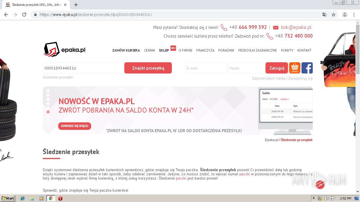Image resolution: width=360 pixels, height=202 pixels.
Task: Click the phone icon beside 732 480 000
Action: (270, 36)
